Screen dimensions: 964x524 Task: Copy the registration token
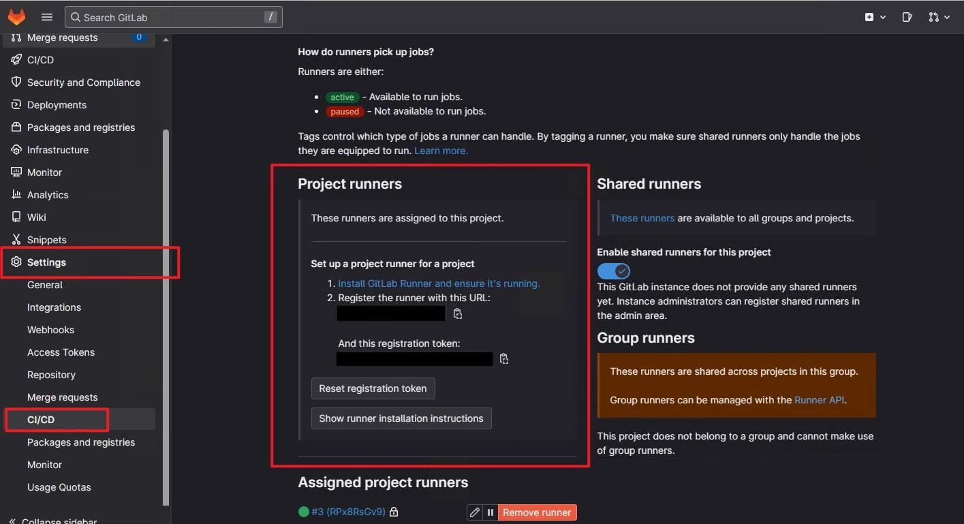pos(504,359)
